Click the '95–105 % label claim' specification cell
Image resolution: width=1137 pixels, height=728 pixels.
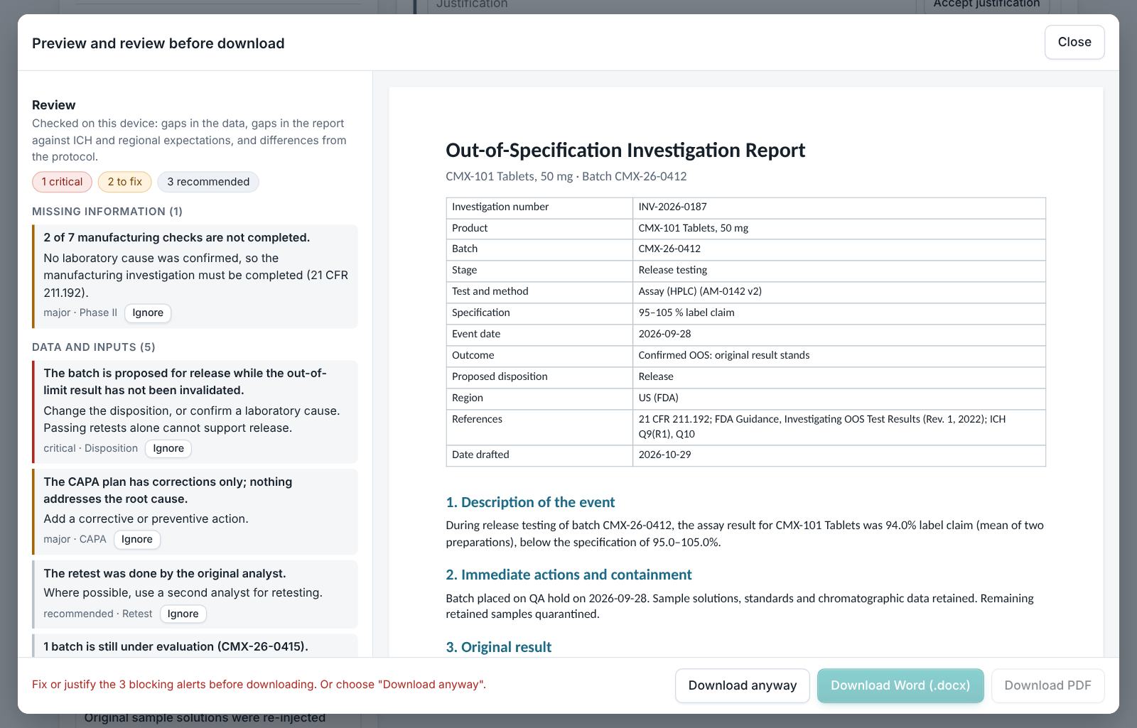(x=839, y=313)
